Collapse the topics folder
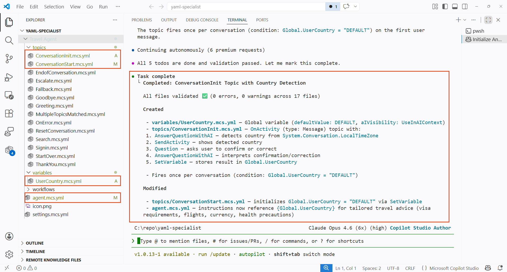 pos(29,47)
